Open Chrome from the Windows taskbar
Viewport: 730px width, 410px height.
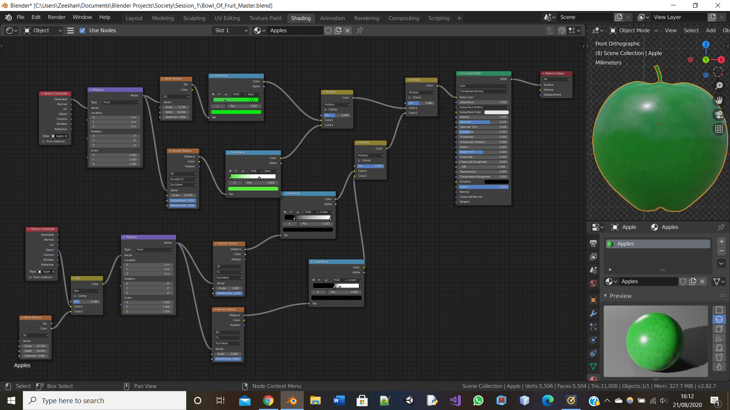(268, 401)
